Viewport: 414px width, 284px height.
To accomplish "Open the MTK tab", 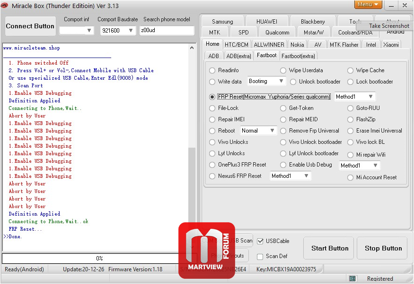I will [214, 33].
